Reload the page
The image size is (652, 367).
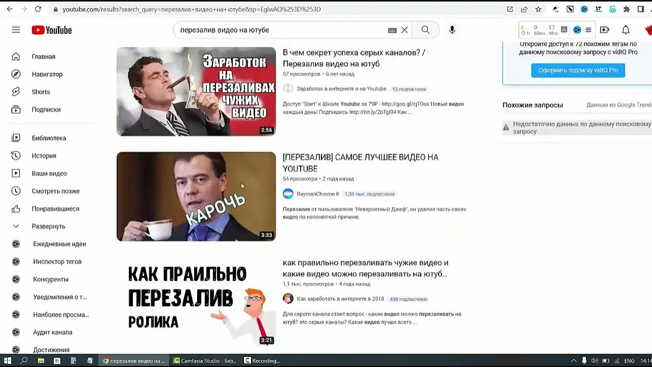38,9
